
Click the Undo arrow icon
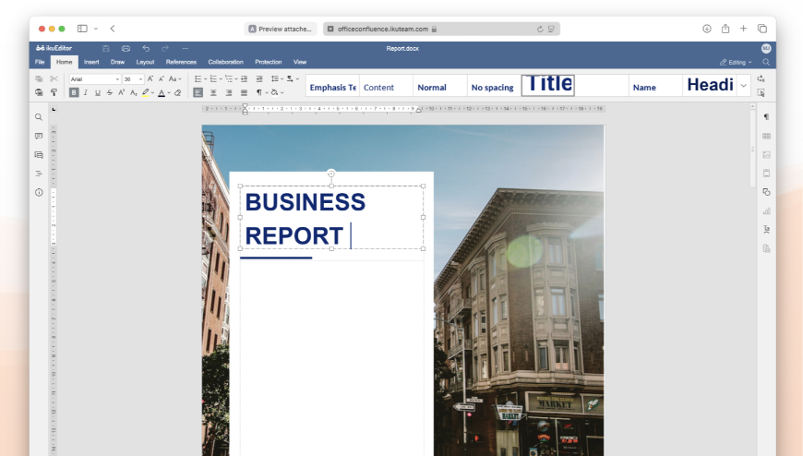[x=146, y=48]
